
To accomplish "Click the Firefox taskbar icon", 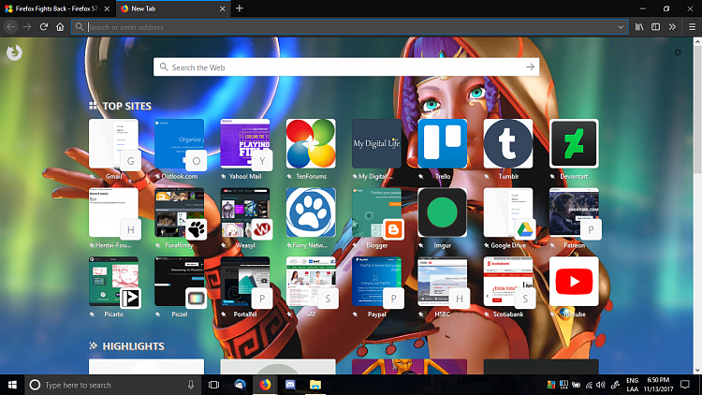I will point(265,385).
